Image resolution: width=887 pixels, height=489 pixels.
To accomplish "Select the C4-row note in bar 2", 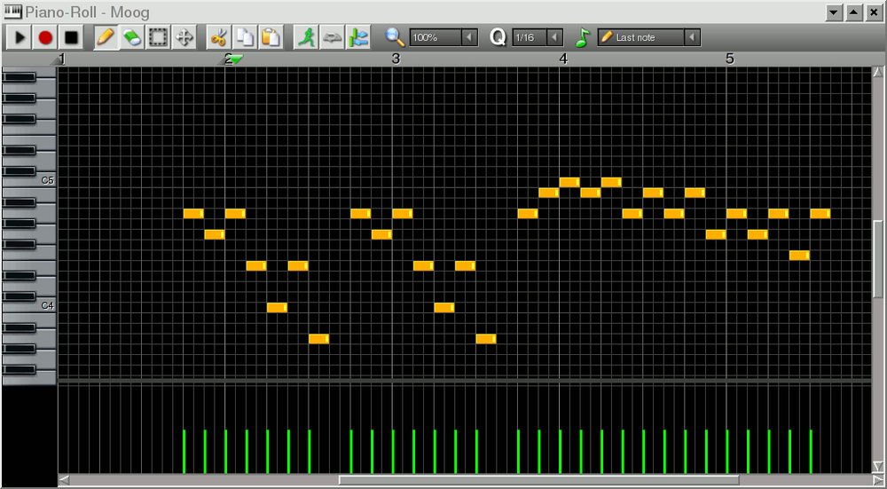I will tap(277, 307).
